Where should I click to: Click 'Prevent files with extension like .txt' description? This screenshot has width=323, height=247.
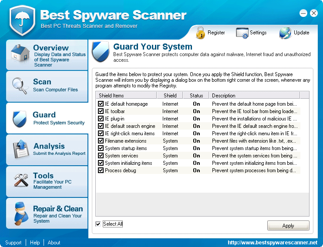tap(254, 141)
